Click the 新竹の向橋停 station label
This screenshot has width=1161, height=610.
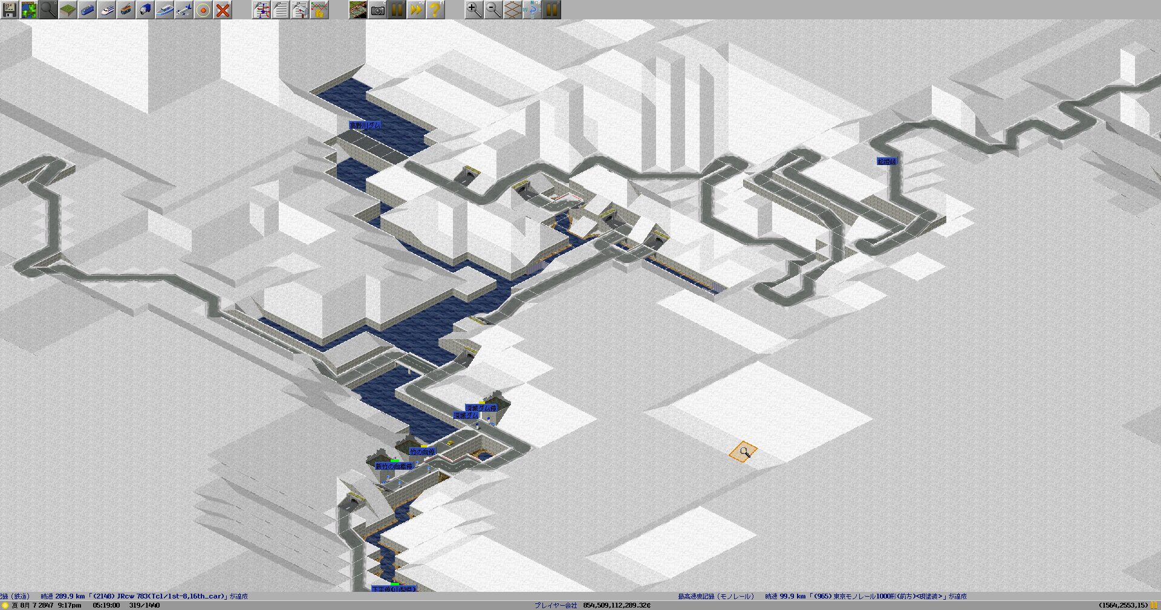tap(394, 466)
